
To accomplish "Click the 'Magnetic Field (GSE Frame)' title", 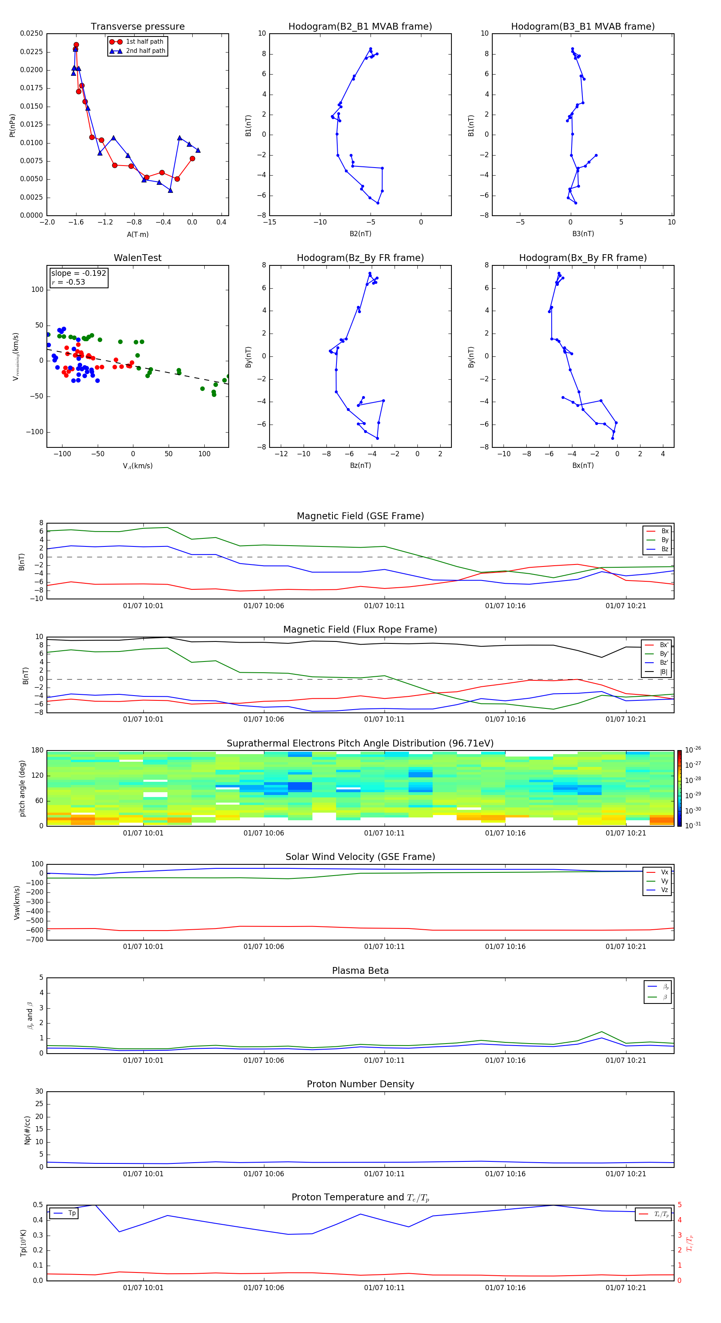I will pos(360,516).
